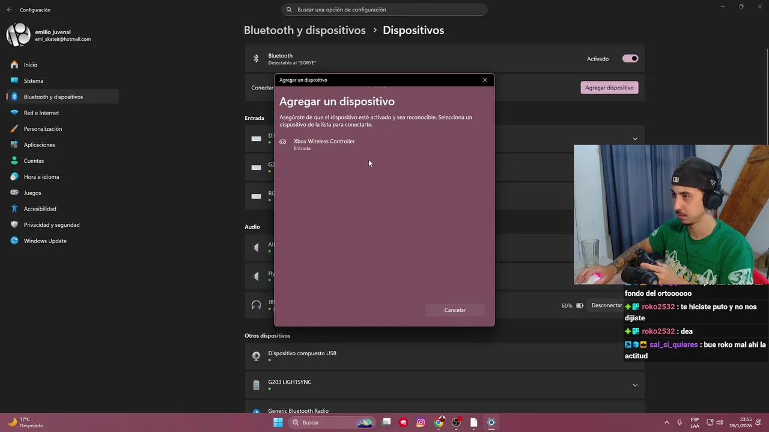Screen dimensions: 769x432
Task: Open the weather widget showing 17°C
Action: coord(25,422)
